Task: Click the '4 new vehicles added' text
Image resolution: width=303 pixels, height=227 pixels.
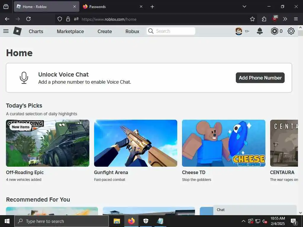Action: tap(24, 180)
